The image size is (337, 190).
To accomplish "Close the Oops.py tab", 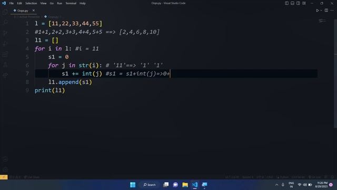I will click(34, 11).
